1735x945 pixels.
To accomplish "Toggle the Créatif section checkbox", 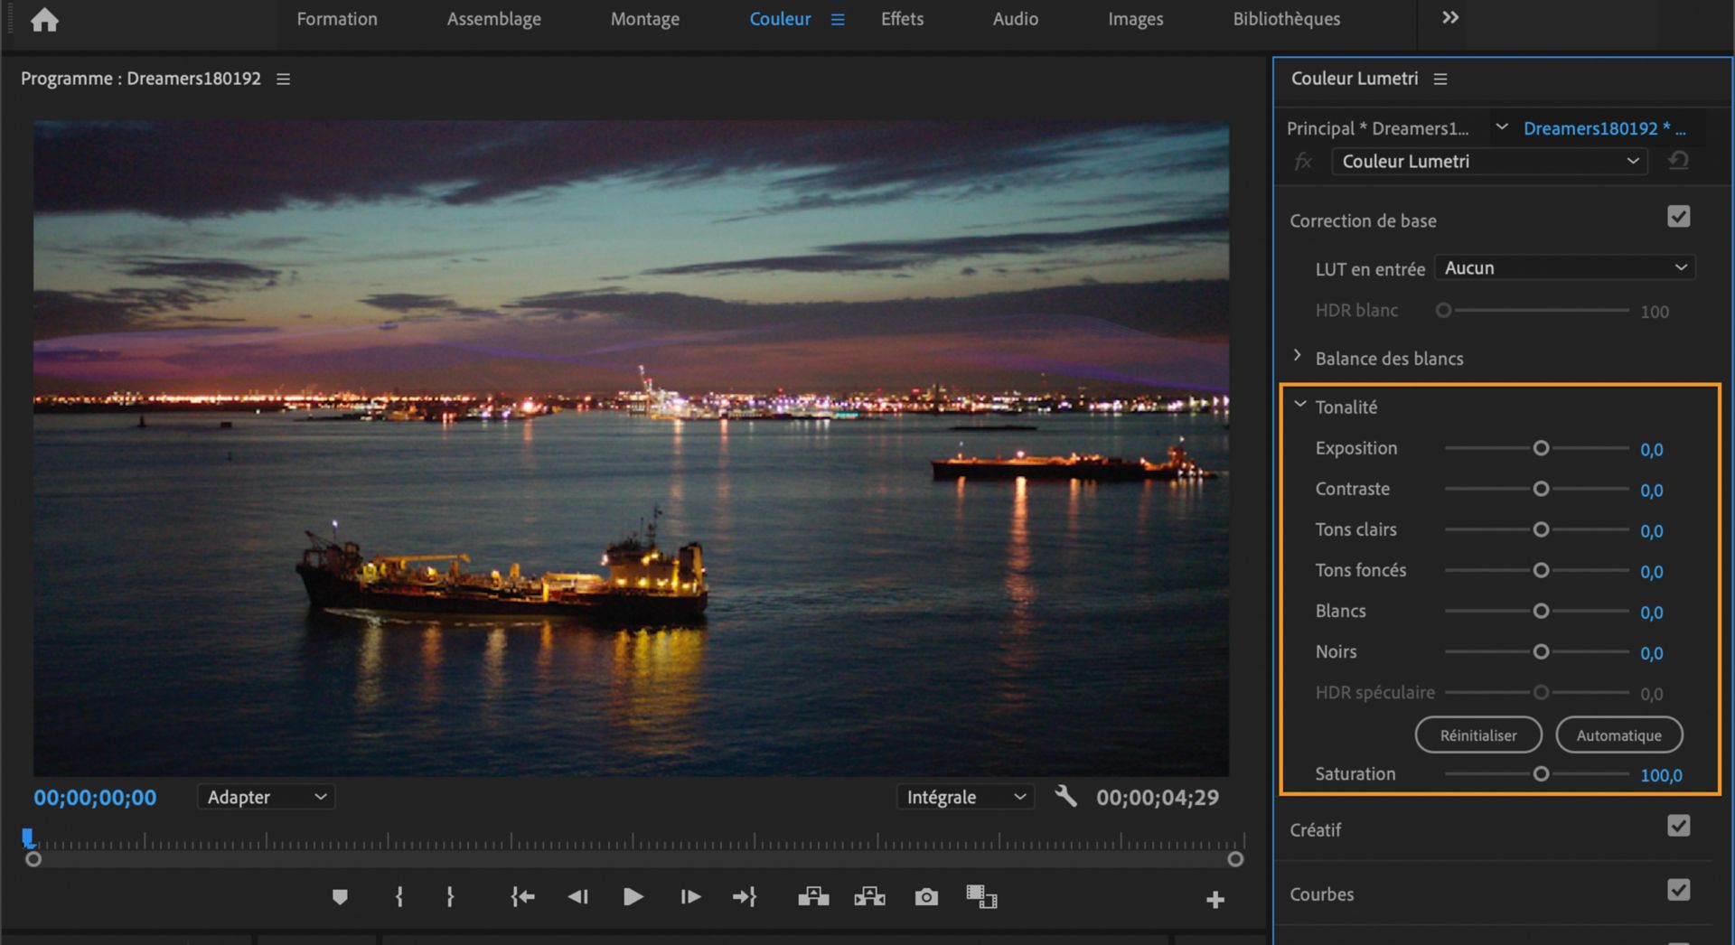I will click(x=1678, y=827).
